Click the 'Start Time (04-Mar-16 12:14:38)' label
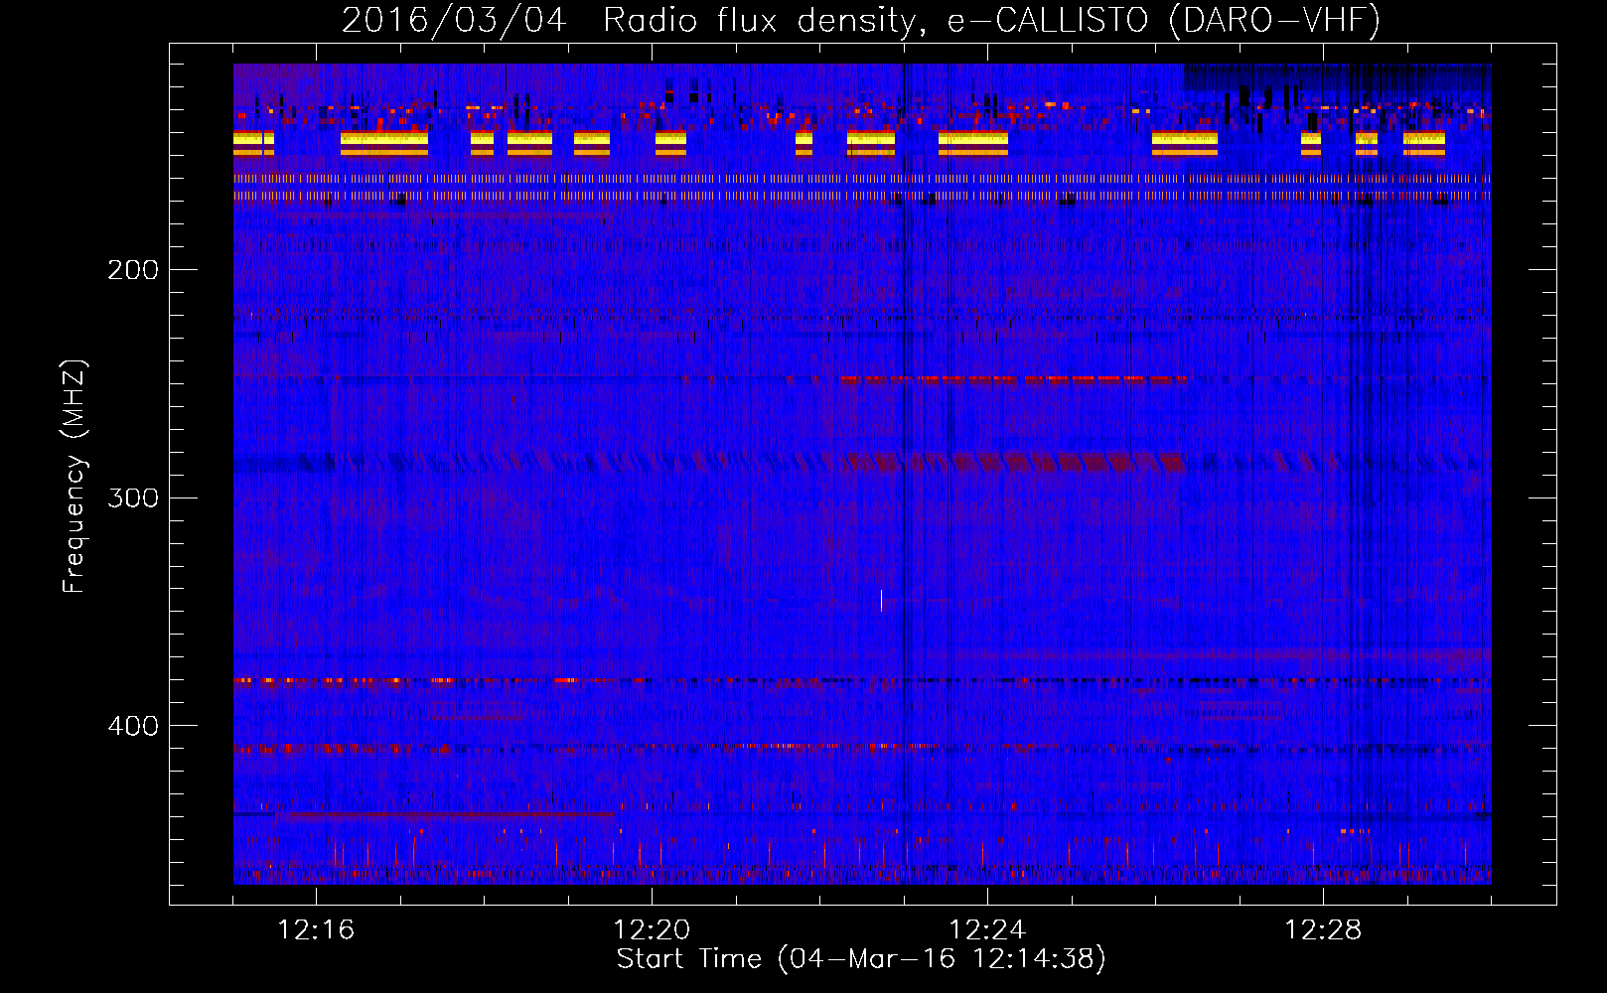This screenshot has height=993, width=1607. (x=861, y=959)
